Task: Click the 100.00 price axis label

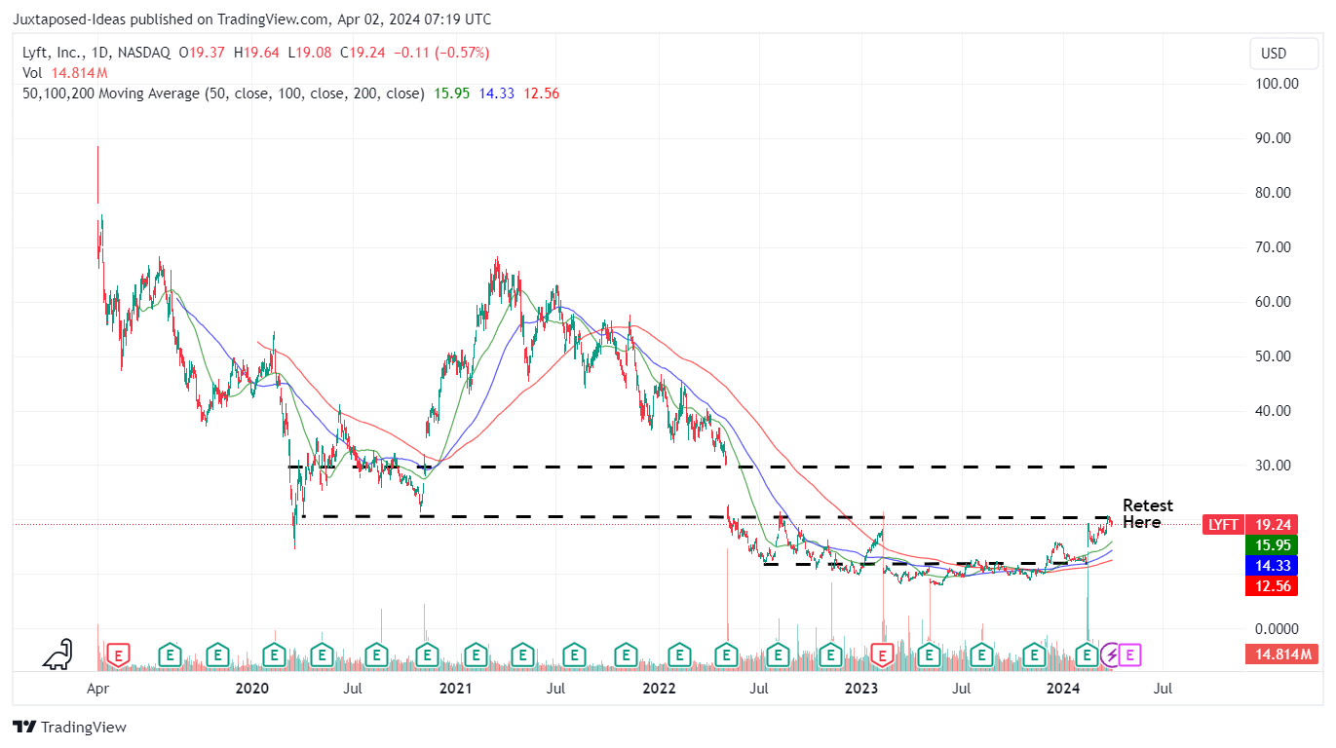Action: (1277, 84)
